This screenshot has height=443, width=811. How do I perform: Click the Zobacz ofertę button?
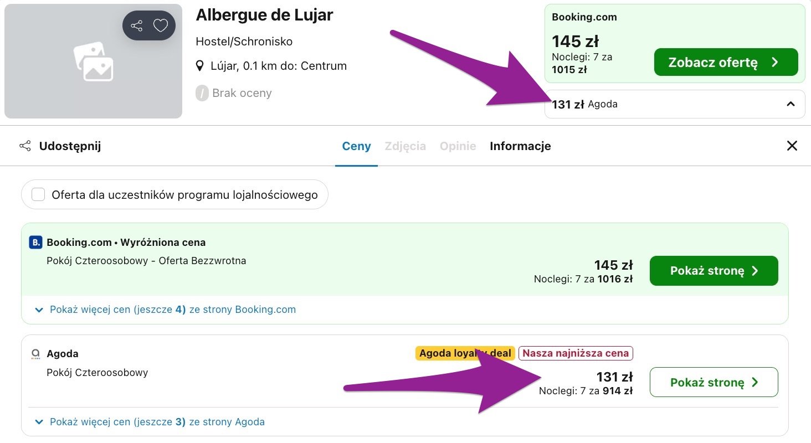[726, 62]
